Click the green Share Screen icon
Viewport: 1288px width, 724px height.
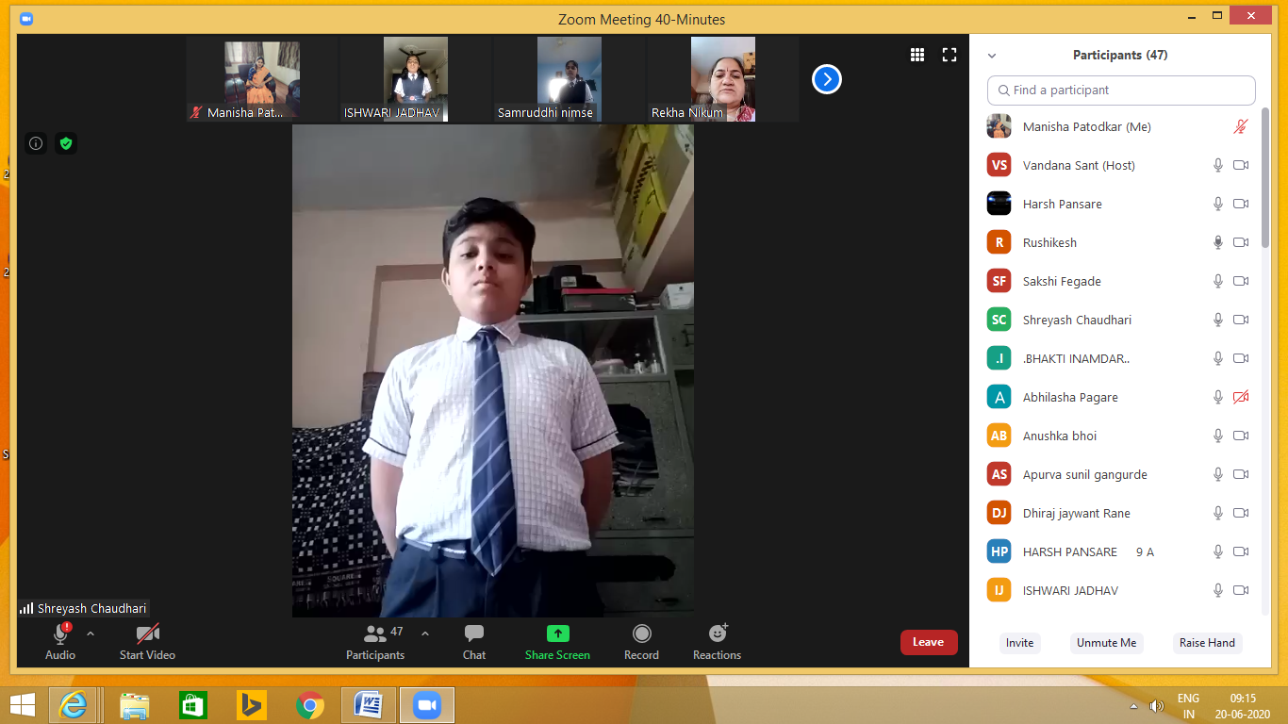557,633
